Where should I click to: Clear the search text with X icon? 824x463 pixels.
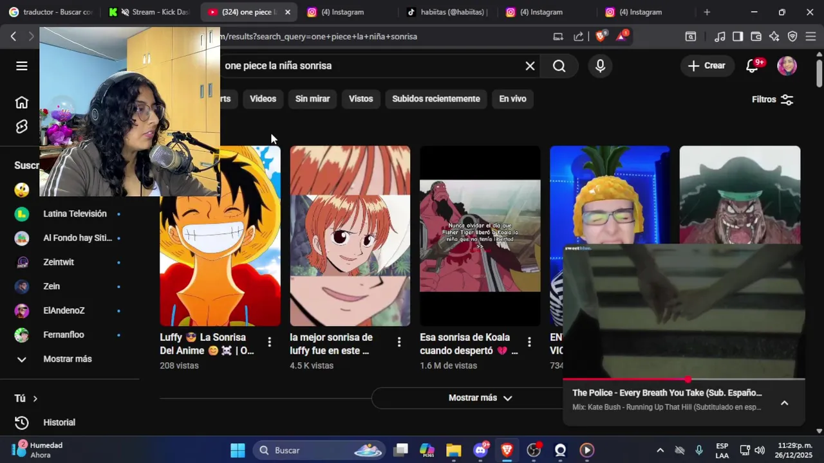(530, 66)
